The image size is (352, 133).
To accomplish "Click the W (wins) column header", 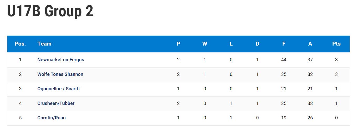I will 205,44.
